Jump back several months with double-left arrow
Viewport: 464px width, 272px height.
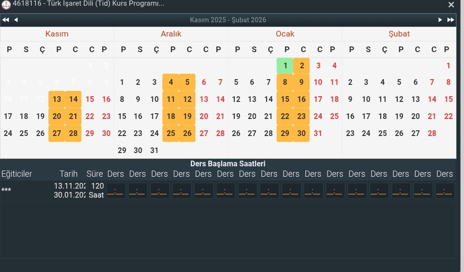[5, 20]
